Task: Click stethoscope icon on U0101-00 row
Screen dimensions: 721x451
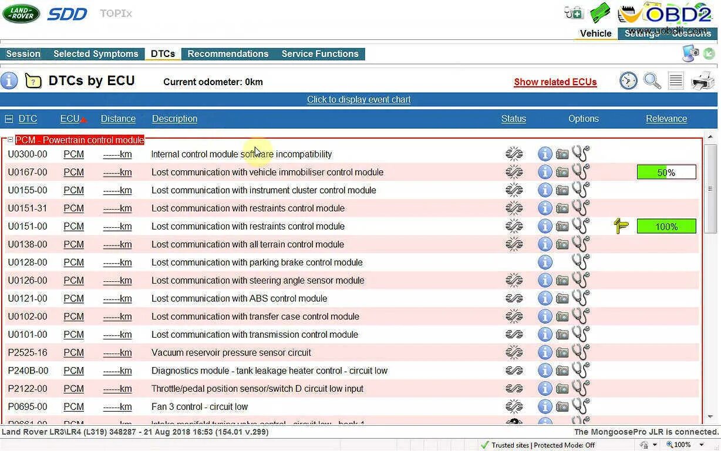Action: (581, 334)
